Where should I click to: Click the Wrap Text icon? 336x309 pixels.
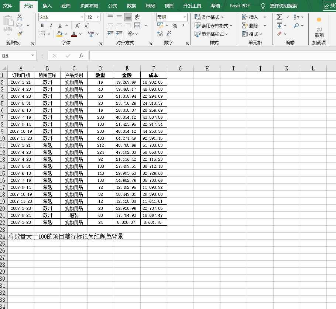[137, 17]
